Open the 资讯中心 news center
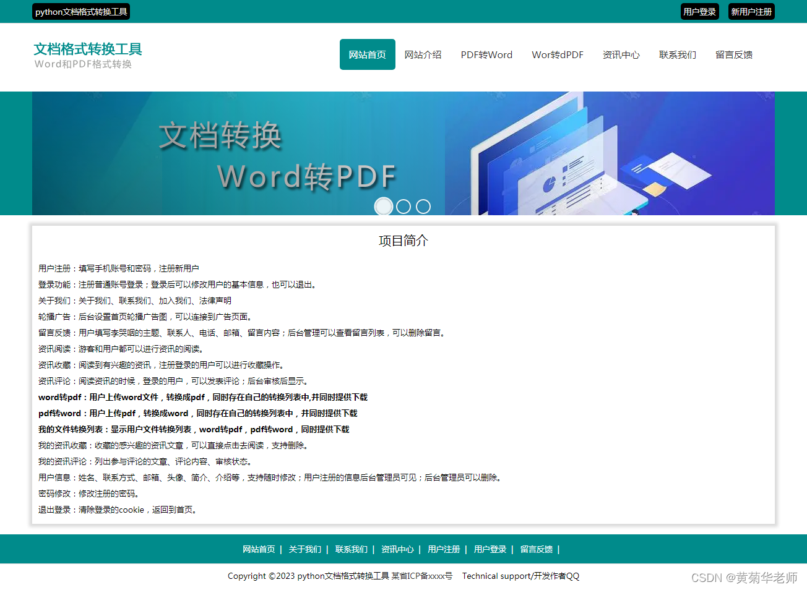 click(x=621, y=54)
